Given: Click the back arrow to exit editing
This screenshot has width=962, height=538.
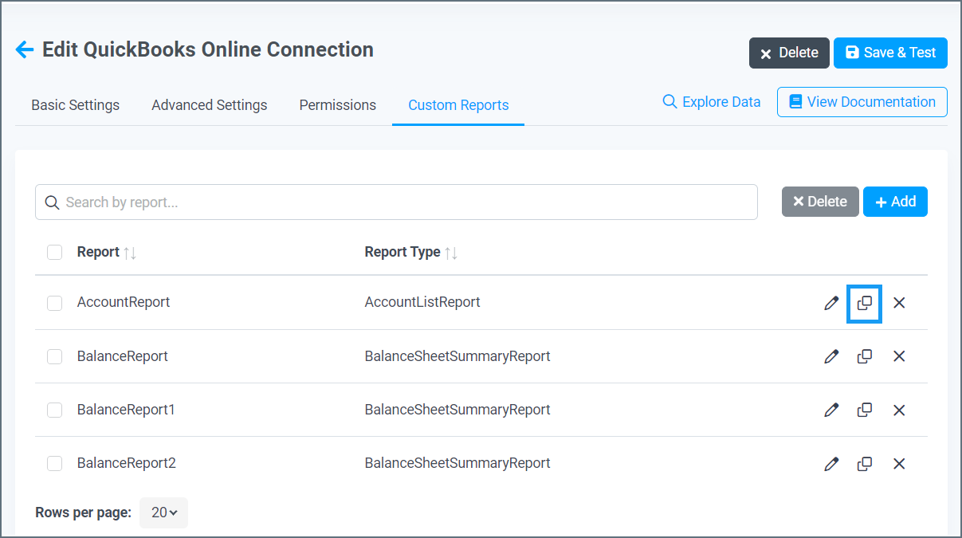Looking at the screenshot, I should coord(25,49).
